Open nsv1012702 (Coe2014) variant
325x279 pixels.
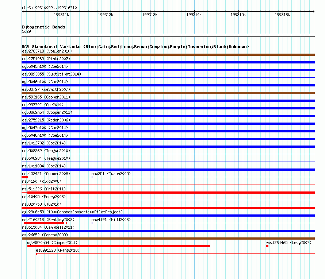point(44,143)
